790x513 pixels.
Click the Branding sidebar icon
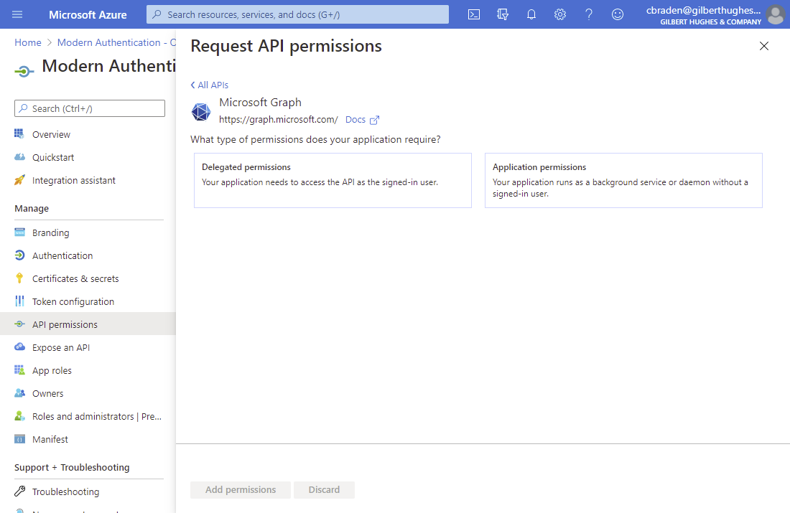tap(19, 232)
